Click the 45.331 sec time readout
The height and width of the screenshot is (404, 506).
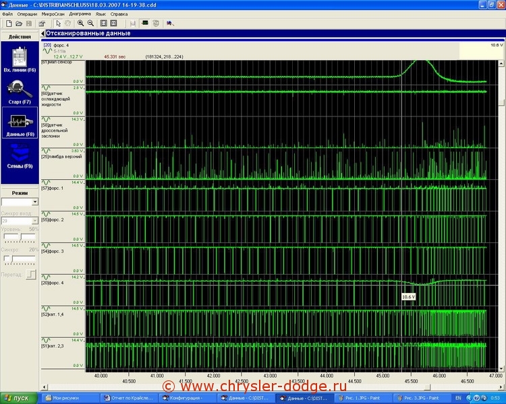pos(115,57)
